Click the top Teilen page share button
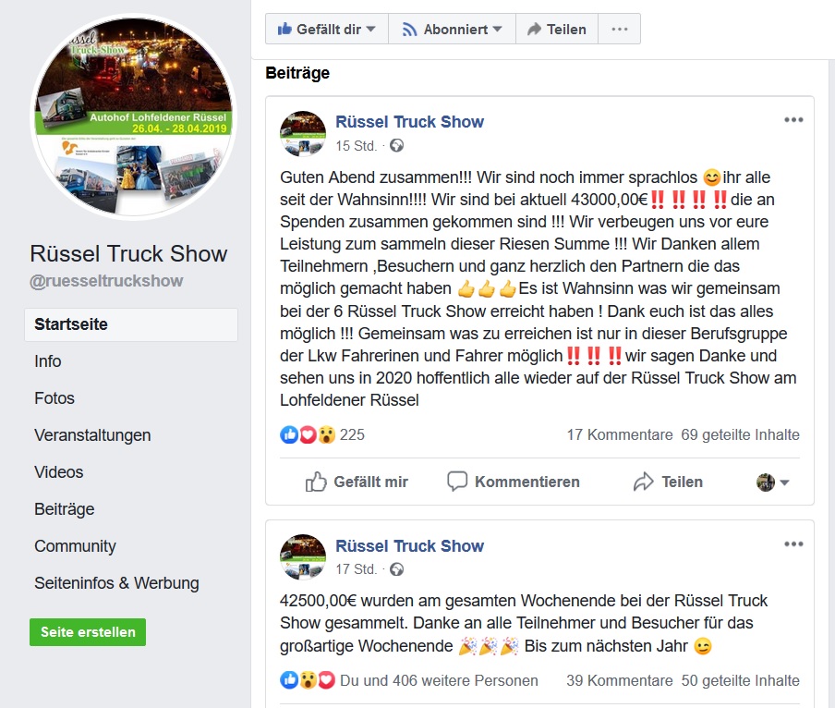This screenshot has height=708, width=835. 557,30
